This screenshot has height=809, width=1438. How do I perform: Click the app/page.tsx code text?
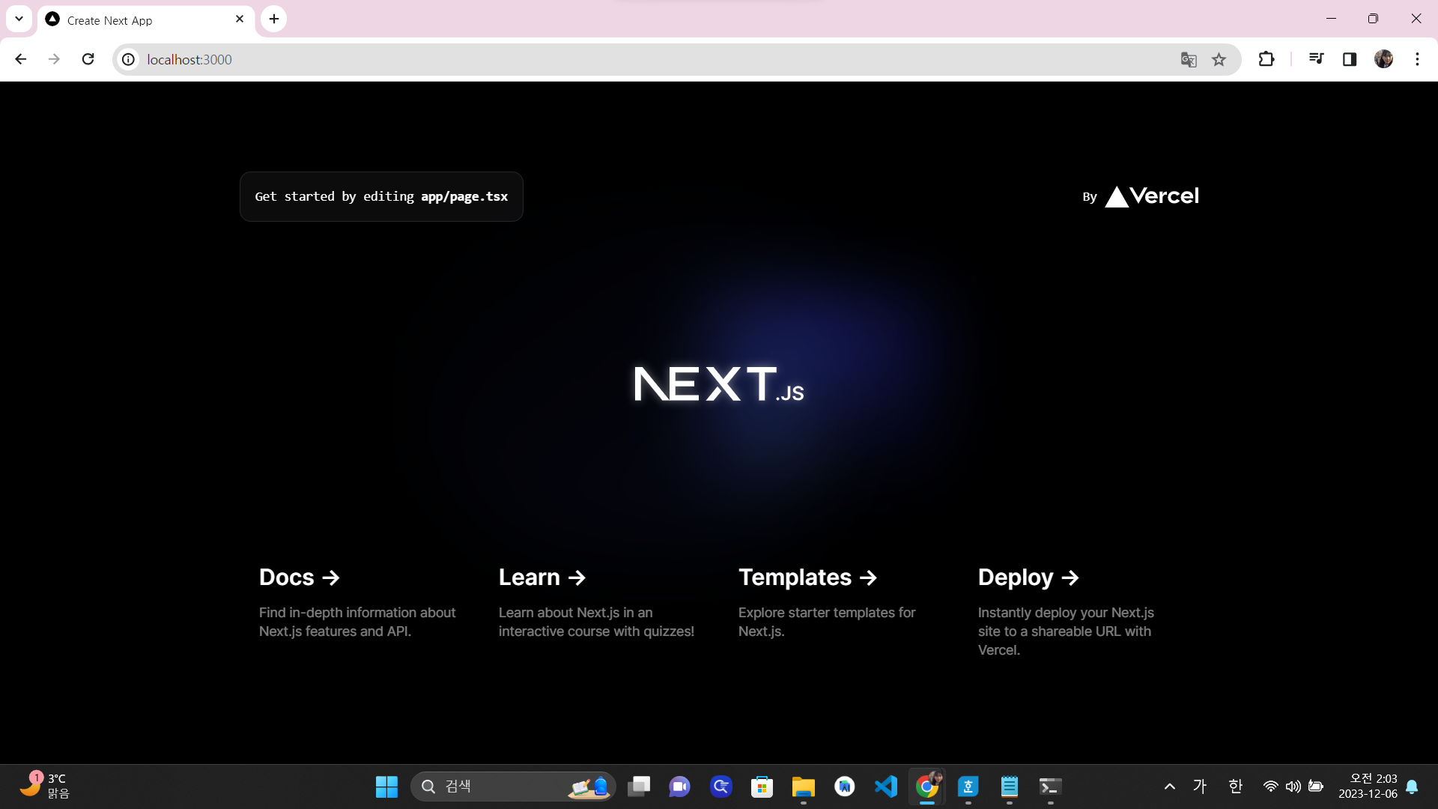point(464,196)
